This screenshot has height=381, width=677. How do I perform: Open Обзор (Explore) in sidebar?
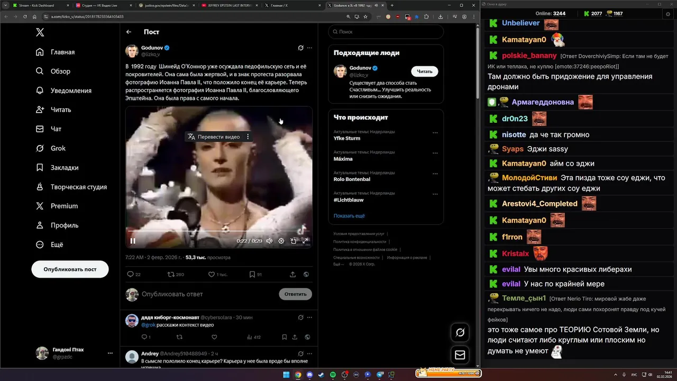53,71
